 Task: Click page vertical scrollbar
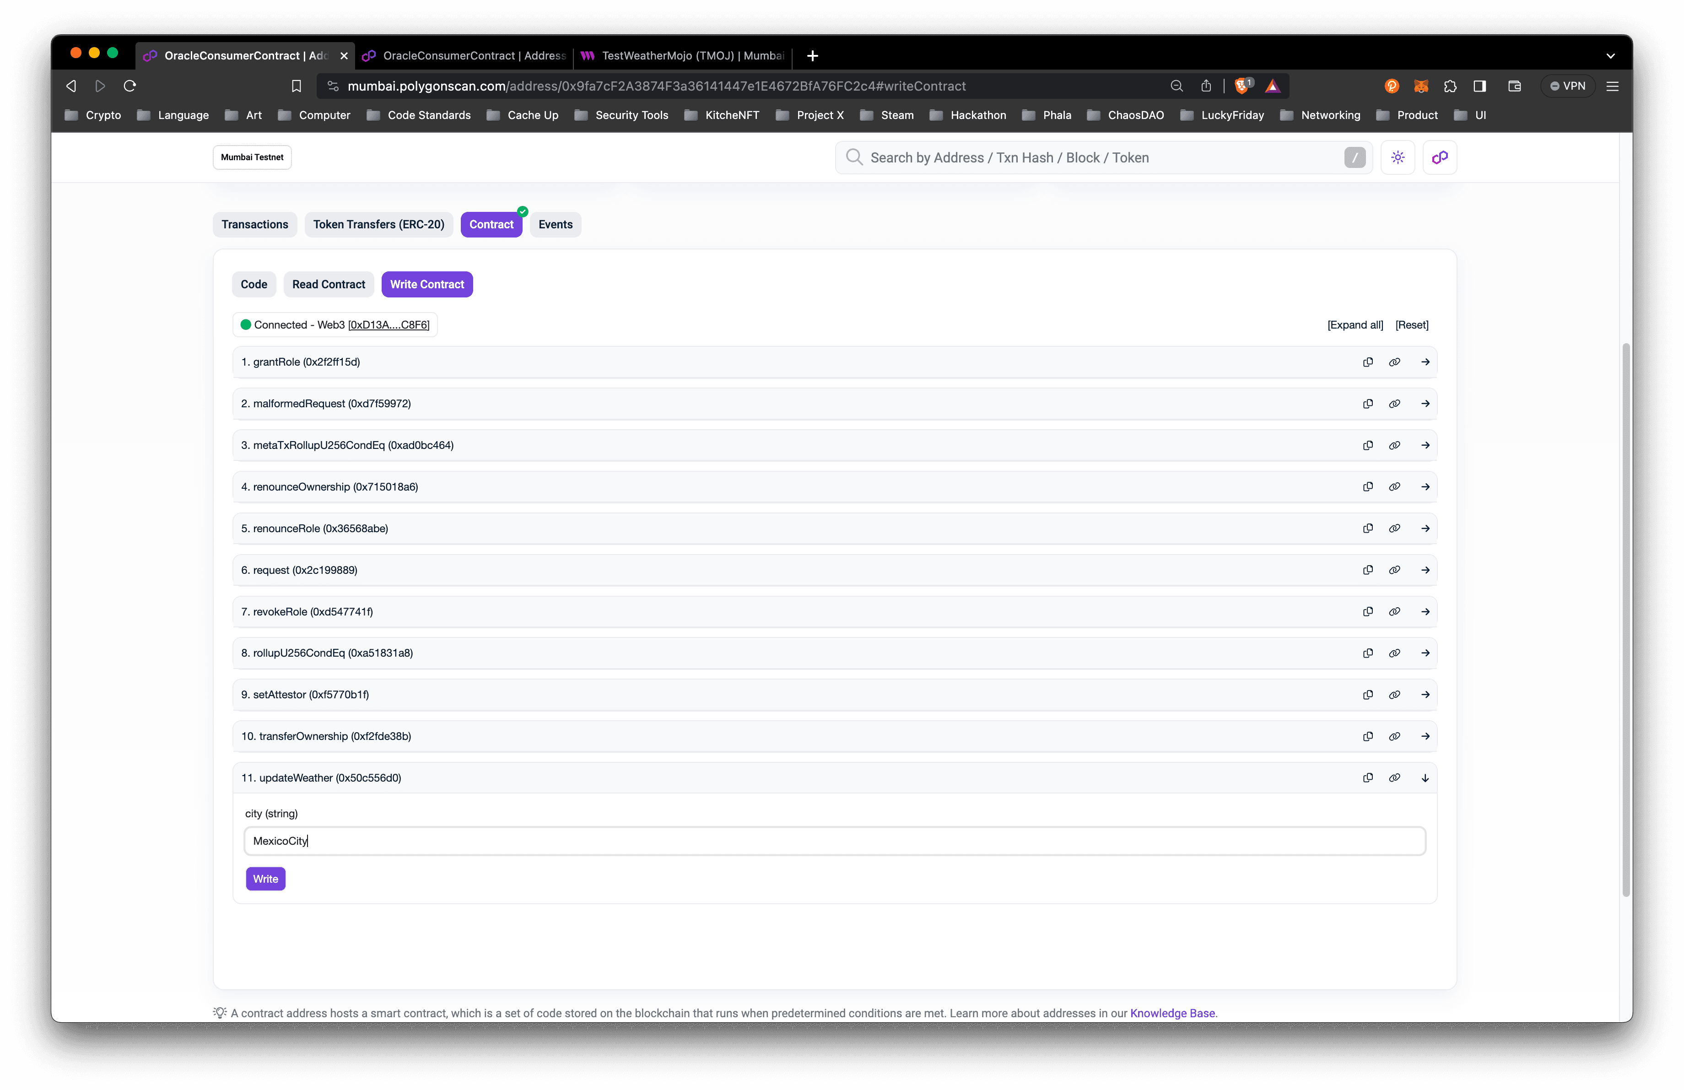coord(1626,619)
